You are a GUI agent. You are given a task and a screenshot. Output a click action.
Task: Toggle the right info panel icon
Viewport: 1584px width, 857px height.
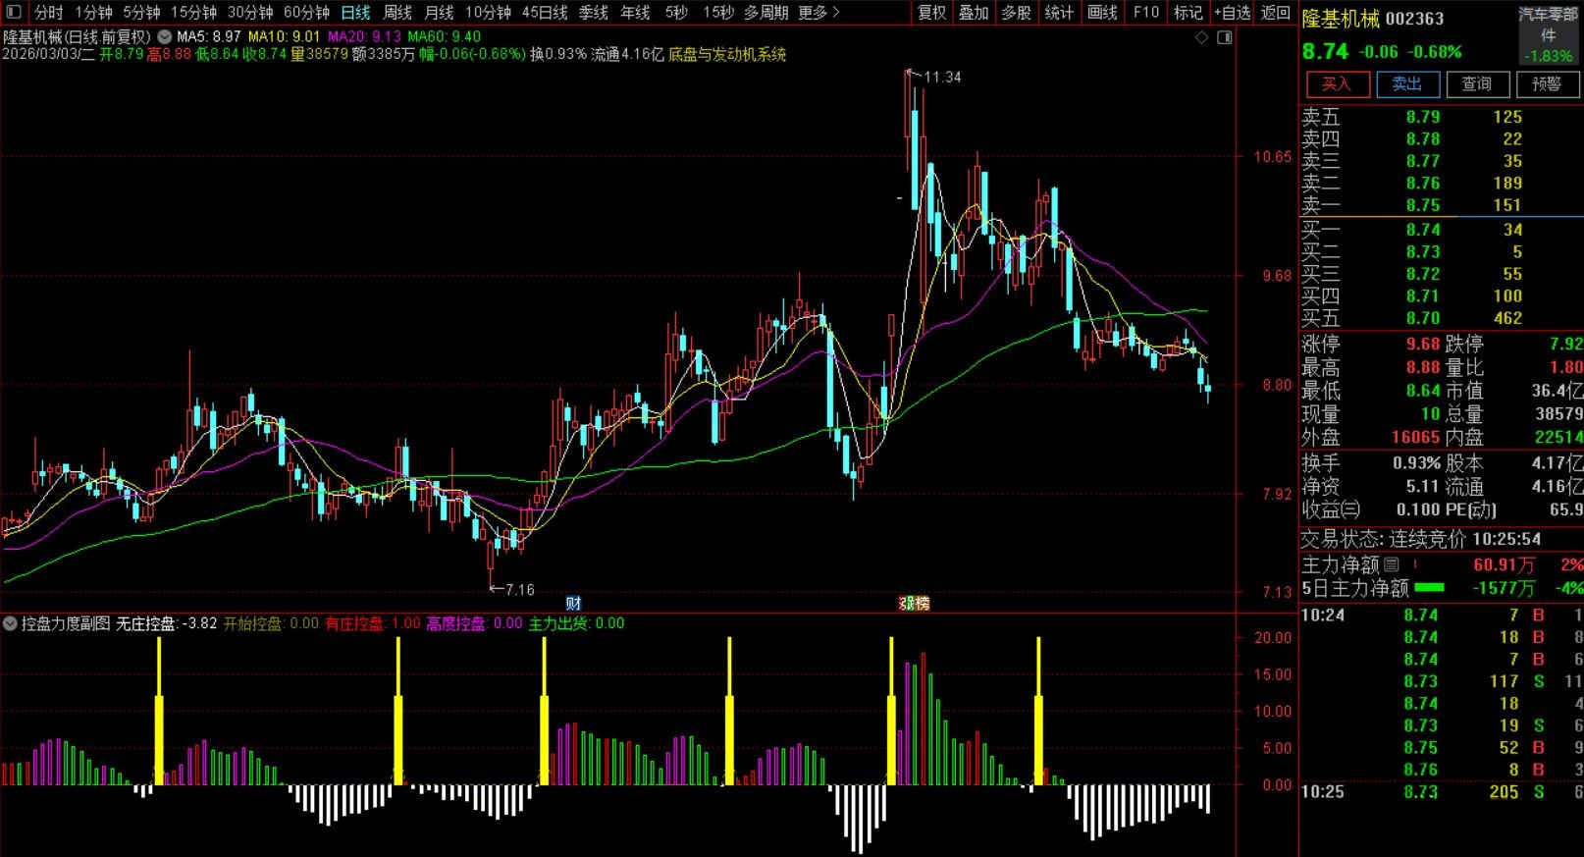pos(1224,37)
